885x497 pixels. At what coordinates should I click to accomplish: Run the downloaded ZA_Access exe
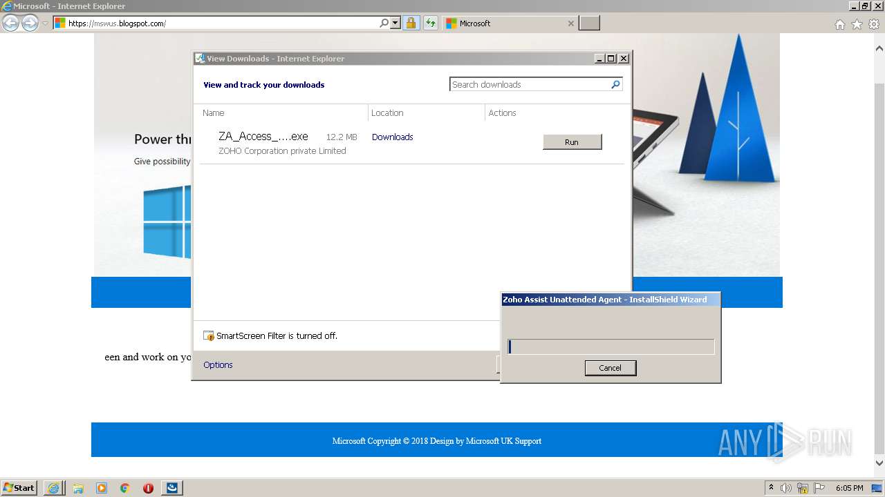point(572,142)
